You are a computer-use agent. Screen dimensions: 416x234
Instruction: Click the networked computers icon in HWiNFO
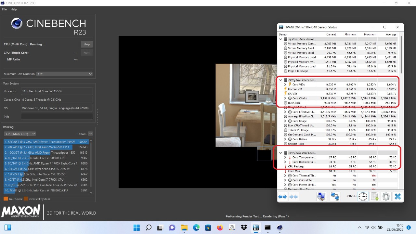(335, 196)
